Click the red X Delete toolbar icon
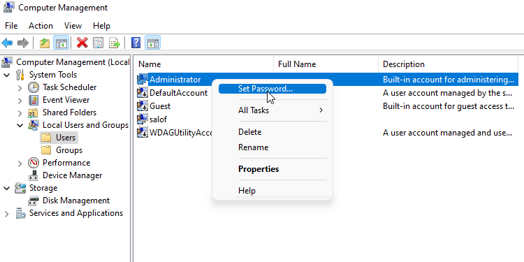 pos(82,43)
